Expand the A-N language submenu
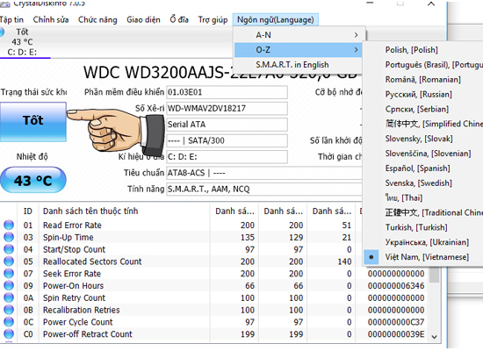The image size is (483, 351). pos(299,35)
